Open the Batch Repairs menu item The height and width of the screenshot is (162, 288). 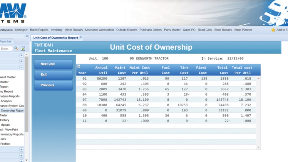pos(39,30)
